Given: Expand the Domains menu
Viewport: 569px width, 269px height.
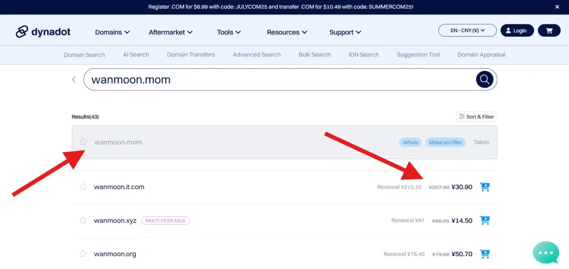Looking at the screenshot, I should 112,32.
